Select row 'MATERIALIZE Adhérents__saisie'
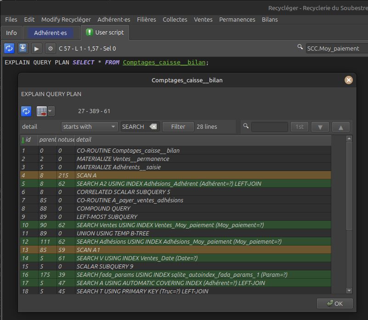 [x=176, y=167]
